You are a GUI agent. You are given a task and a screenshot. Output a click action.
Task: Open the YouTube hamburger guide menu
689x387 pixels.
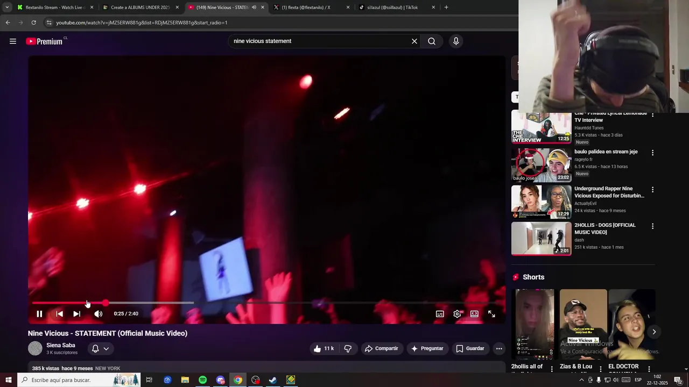click(13, 41)
